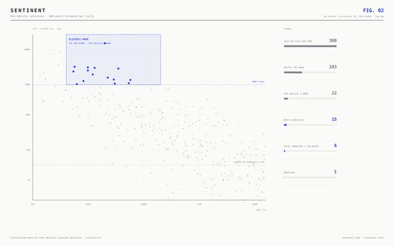
Task: Click the $1M x-axis tick label
Action: (x=199, y=204)
